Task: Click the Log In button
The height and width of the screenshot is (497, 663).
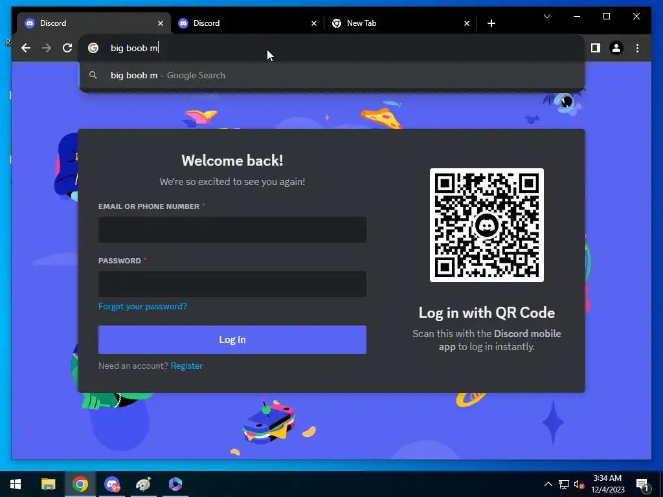Action: 232,340
